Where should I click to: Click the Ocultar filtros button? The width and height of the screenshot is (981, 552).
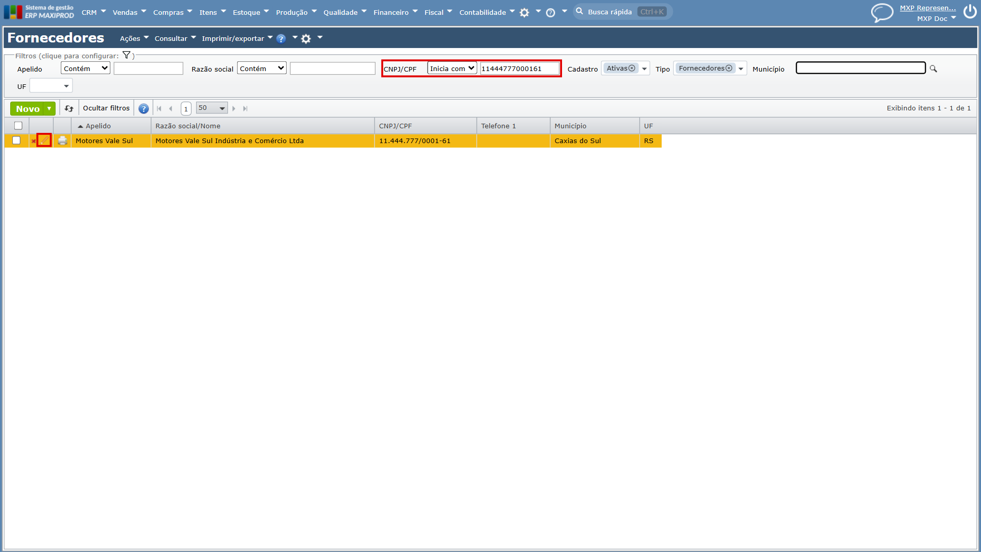tap(106, 108)
